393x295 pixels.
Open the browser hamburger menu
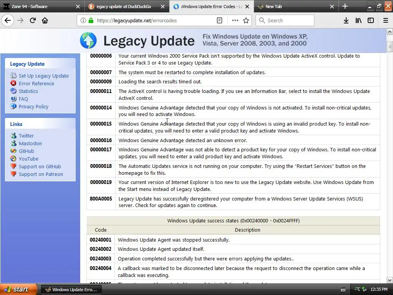click(385, 20)
